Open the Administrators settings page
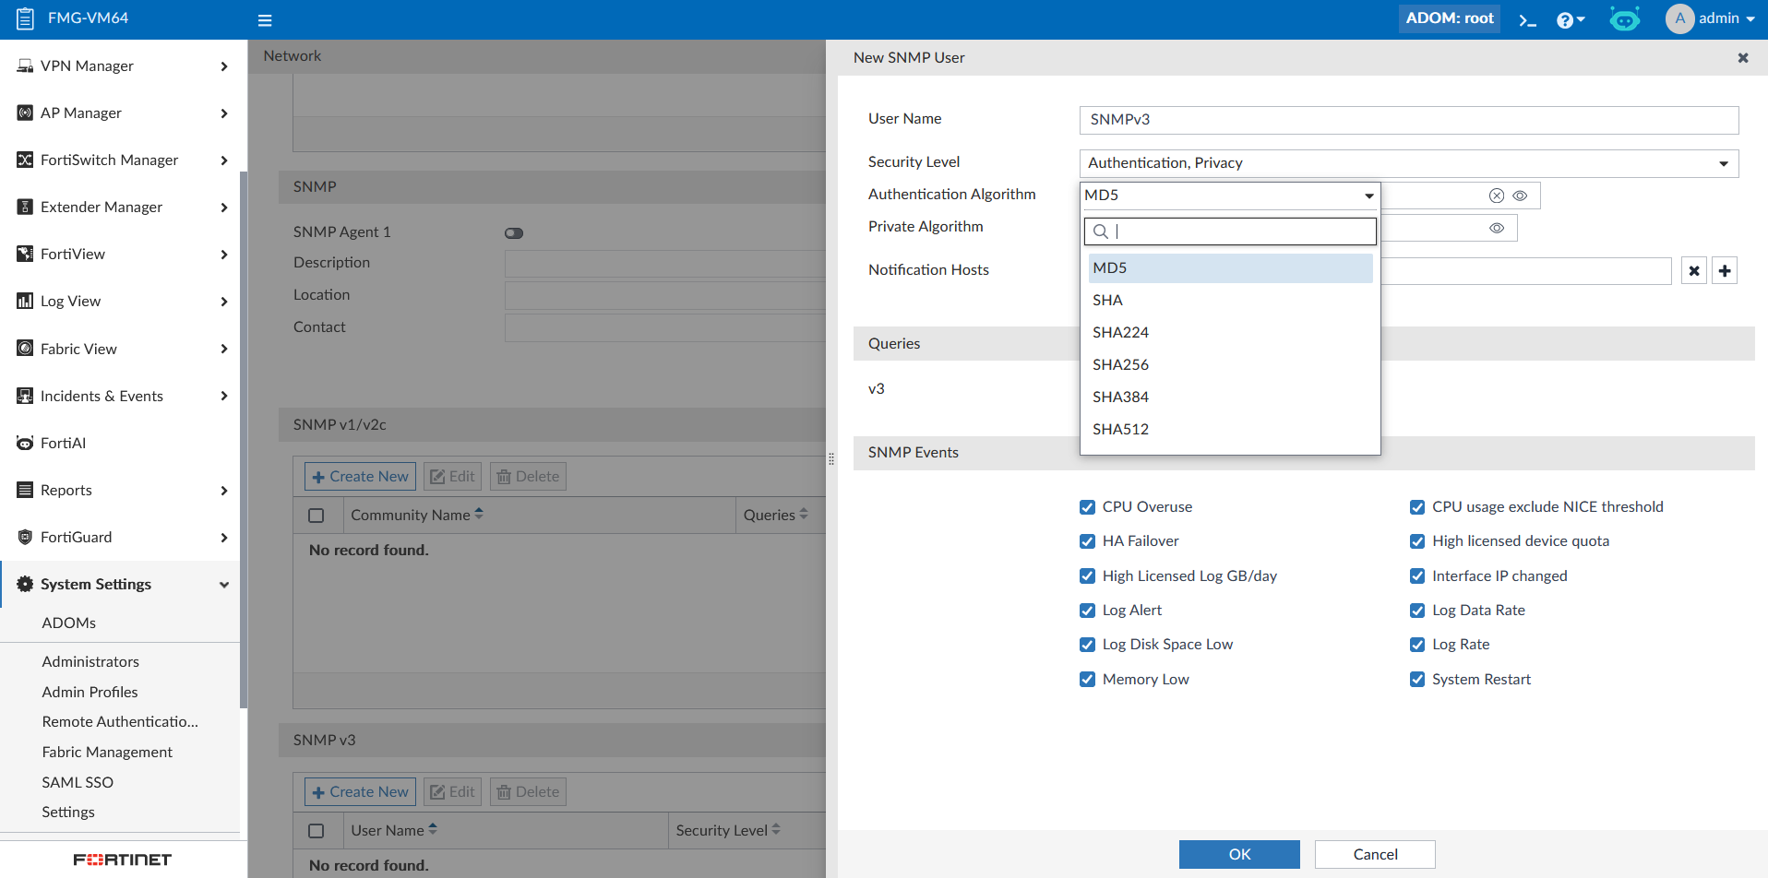 tap(90, 661)
